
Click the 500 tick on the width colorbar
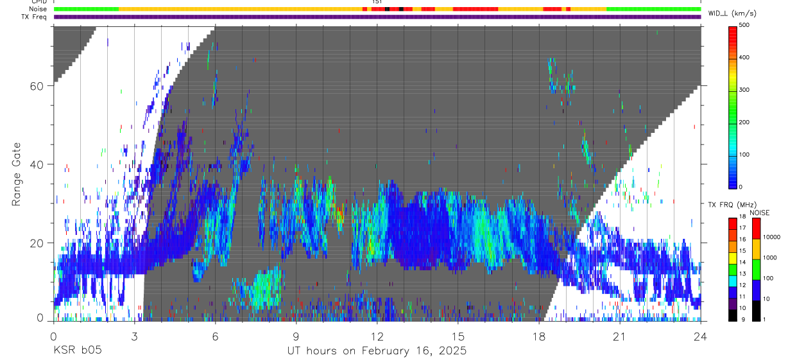(744, 25)
